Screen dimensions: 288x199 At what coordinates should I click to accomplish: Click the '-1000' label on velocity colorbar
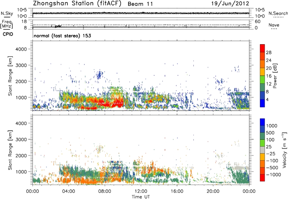(x=274, y=175)
